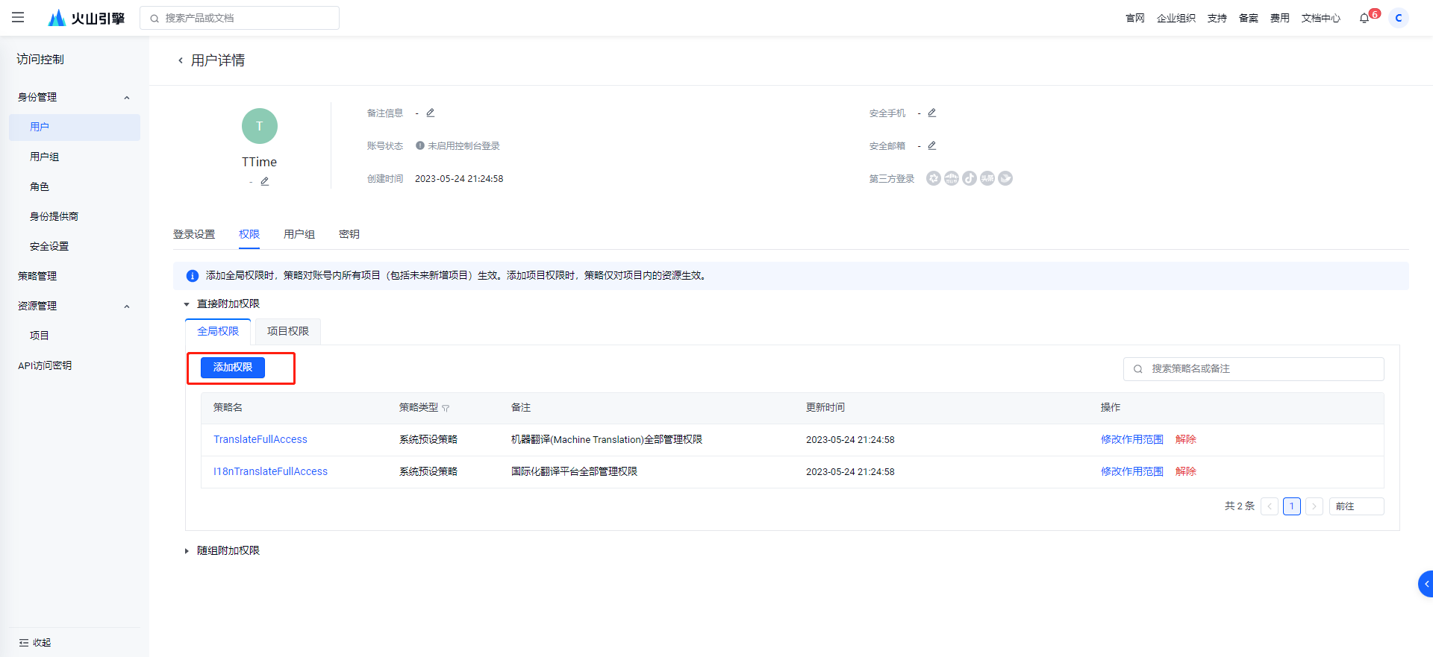Focus the 搜索产品或文档 search field
Screen dimensions: 1433x657
[240, 18]
